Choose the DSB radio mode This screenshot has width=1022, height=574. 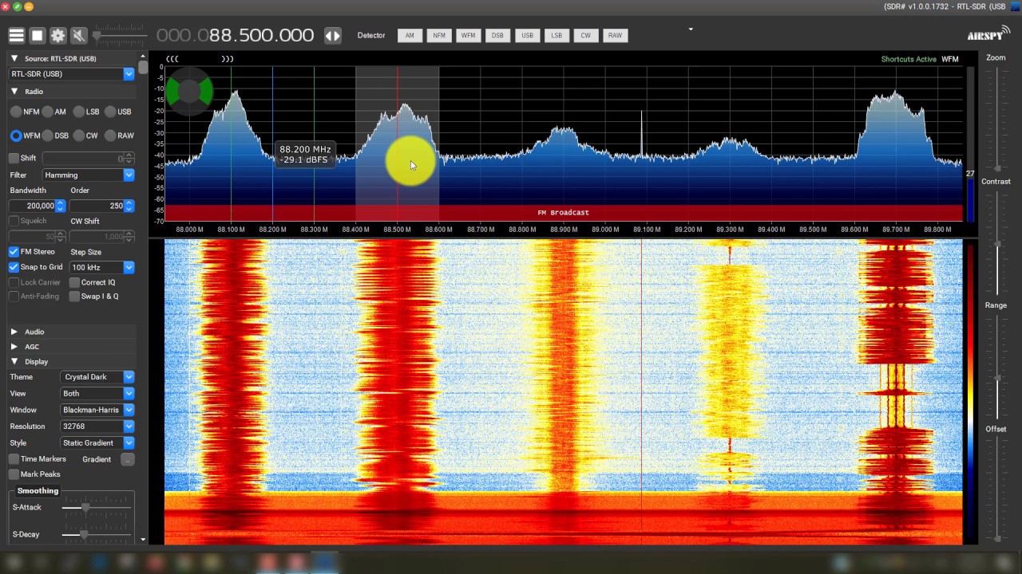pyautogui.click(x=48, y=136)
